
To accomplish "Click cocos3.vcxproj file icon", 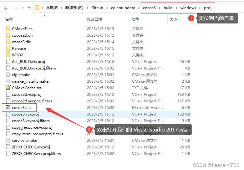I will point(8,114).
